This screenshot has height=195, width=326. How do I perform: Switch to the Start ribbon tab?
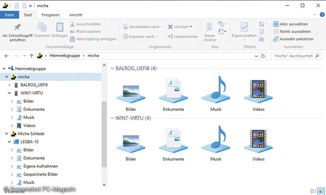click(x=28, y=15)
